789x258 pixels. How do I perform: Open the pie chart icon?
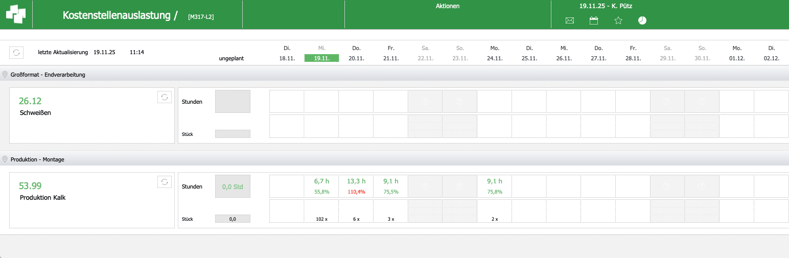coord(642,20)
